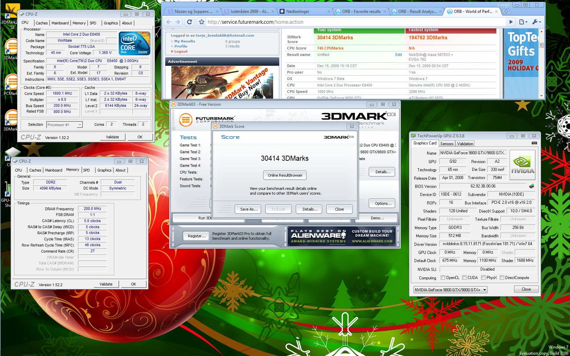This screenshot has height=356, width=570.
Task: Close the 'ORB - World of Perf...' tab
Action: pyautogui.click(x=496, y=12)
